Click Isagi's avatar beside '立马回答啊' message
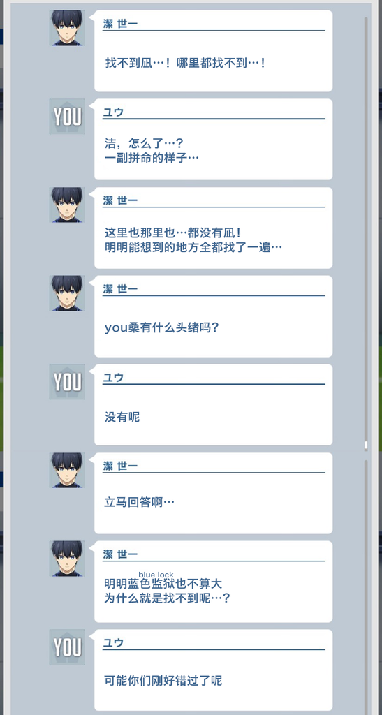The height and width of the screenshot is (715, 382). click(x=67, y=470)
